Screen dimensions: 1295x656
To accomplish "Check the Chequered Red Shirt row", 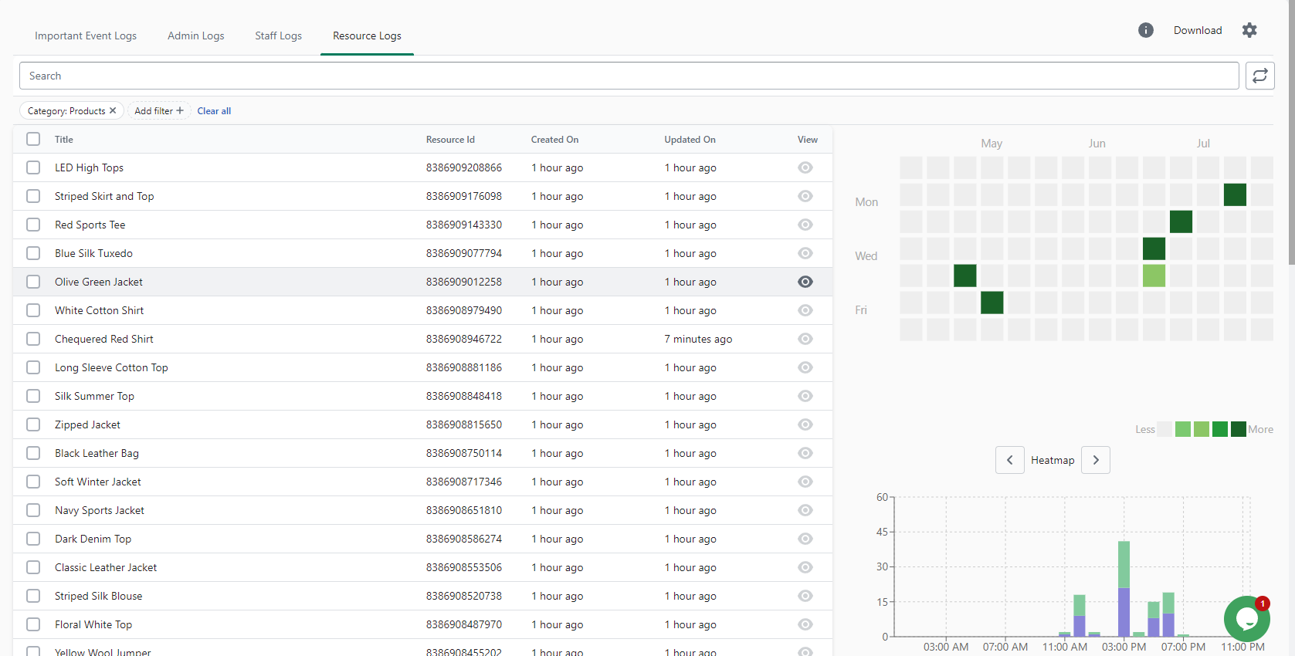I will [33, 339].
